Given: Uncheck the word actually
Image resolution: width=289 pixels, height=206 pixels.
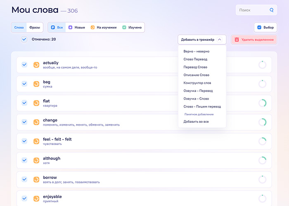Looking at the screenshot, I should point(24,65).
